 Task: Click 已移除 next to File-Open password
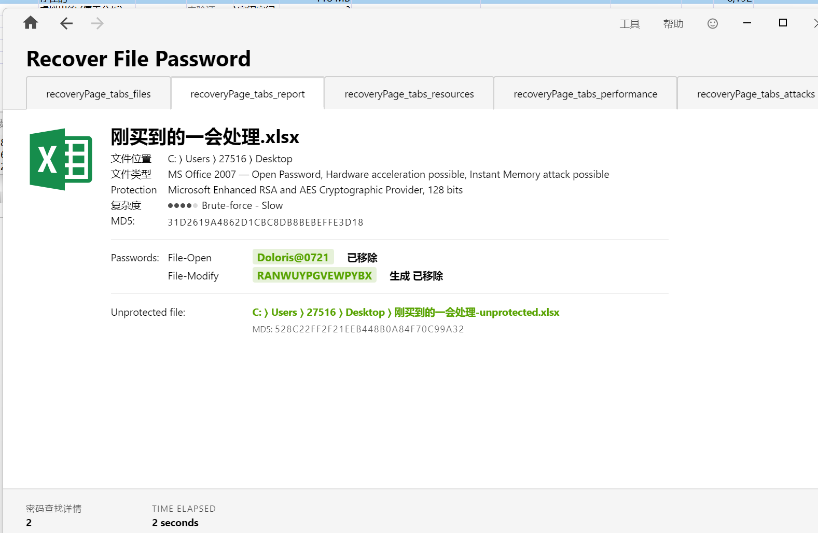point(362,258)
